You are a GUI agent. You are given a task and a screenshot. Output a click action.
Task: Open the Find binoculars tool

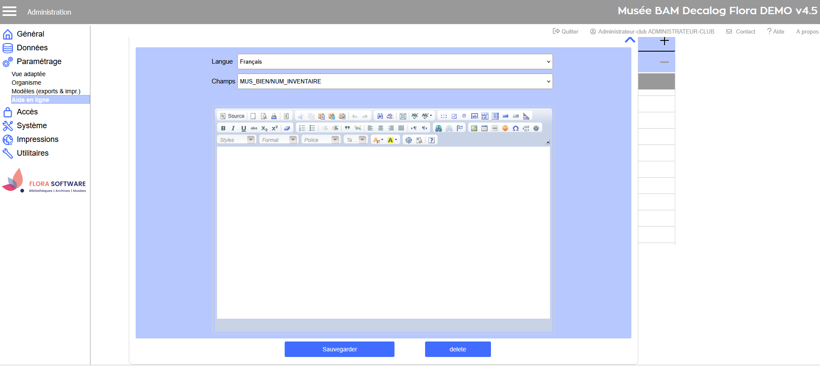(380, 116)
